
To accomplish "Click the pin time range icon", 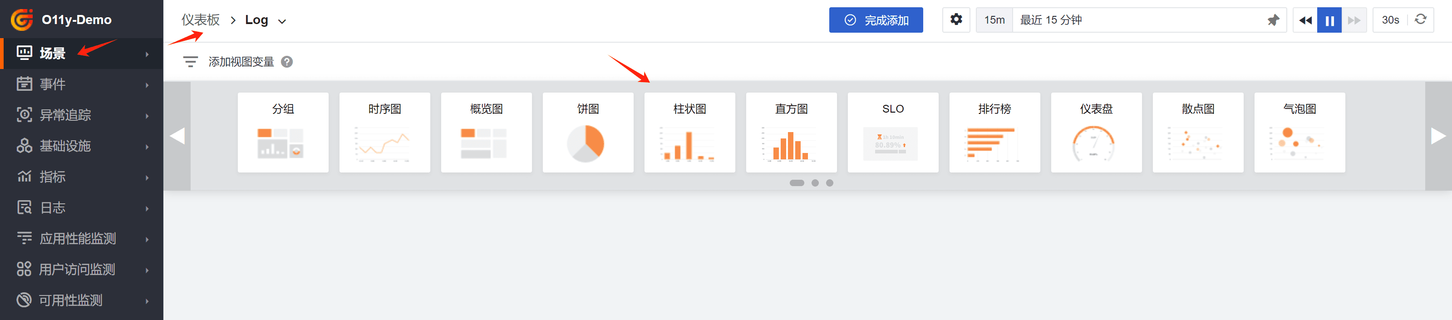I will click(x=1273, y=20).
